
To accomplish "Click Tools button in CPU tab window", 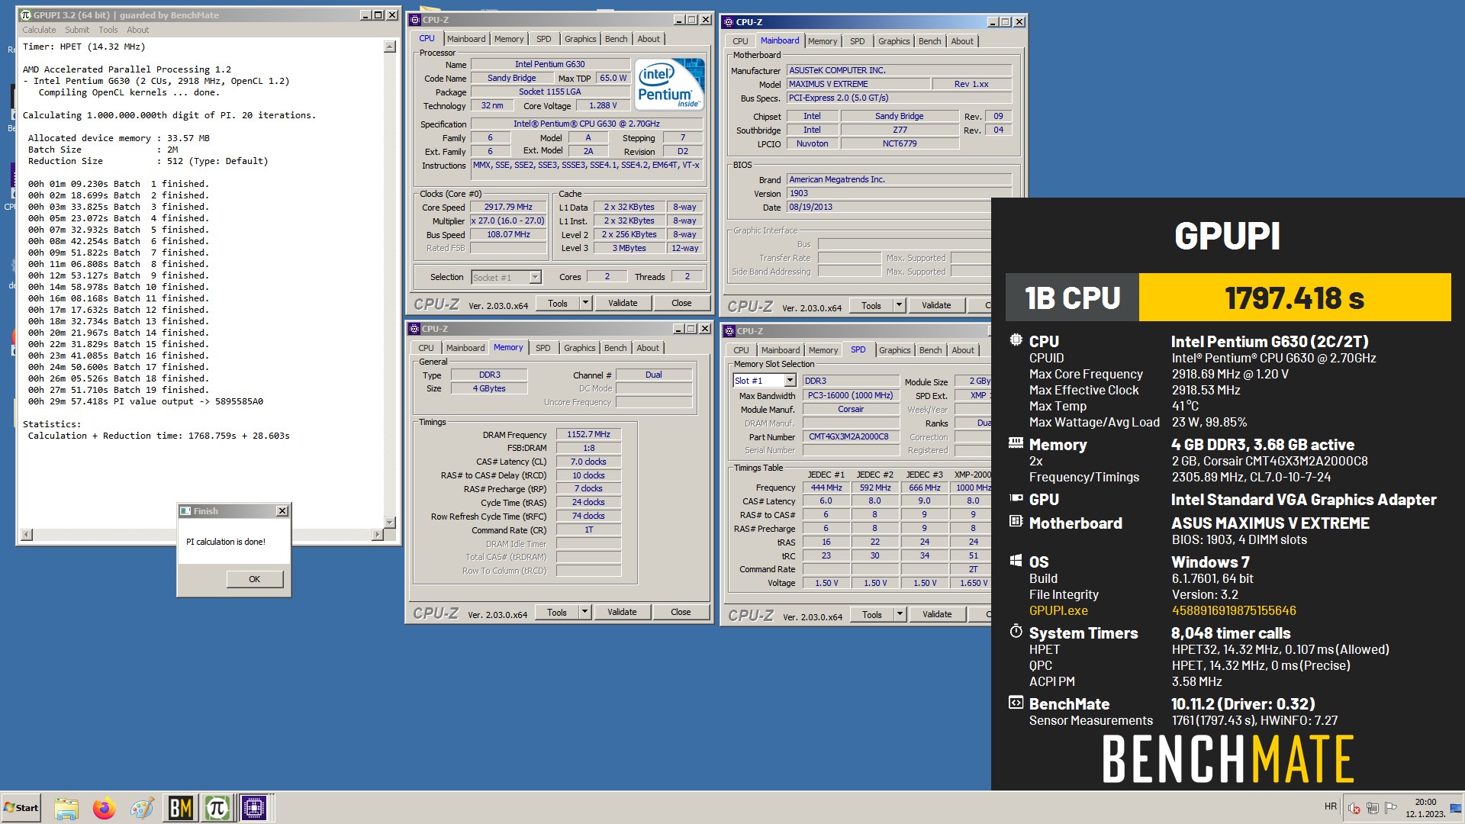I will 557,303.
